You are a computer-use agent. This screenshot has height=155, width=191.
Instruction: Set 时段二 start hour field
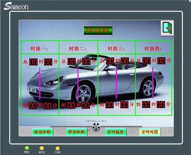point(72,61)
